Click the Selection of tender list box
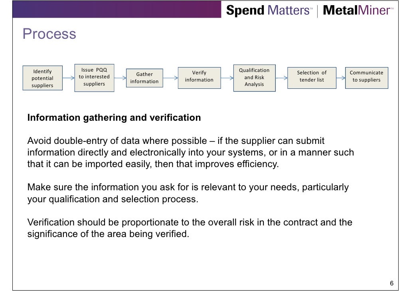This screenshot has width=411, height=291. click(x=312, y=78)
